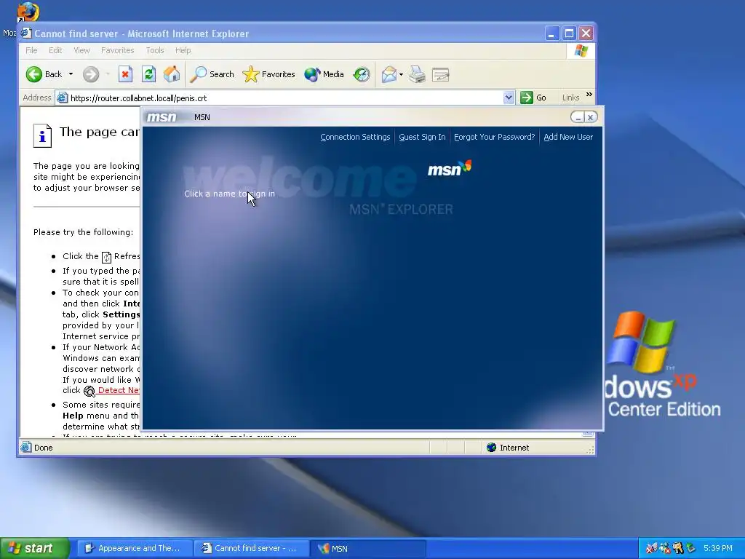Image resolution: width=745 pixels, height=559 pixels.
Task: Minimize the MSN Explorer window
Action: click(x=577, y=117)
